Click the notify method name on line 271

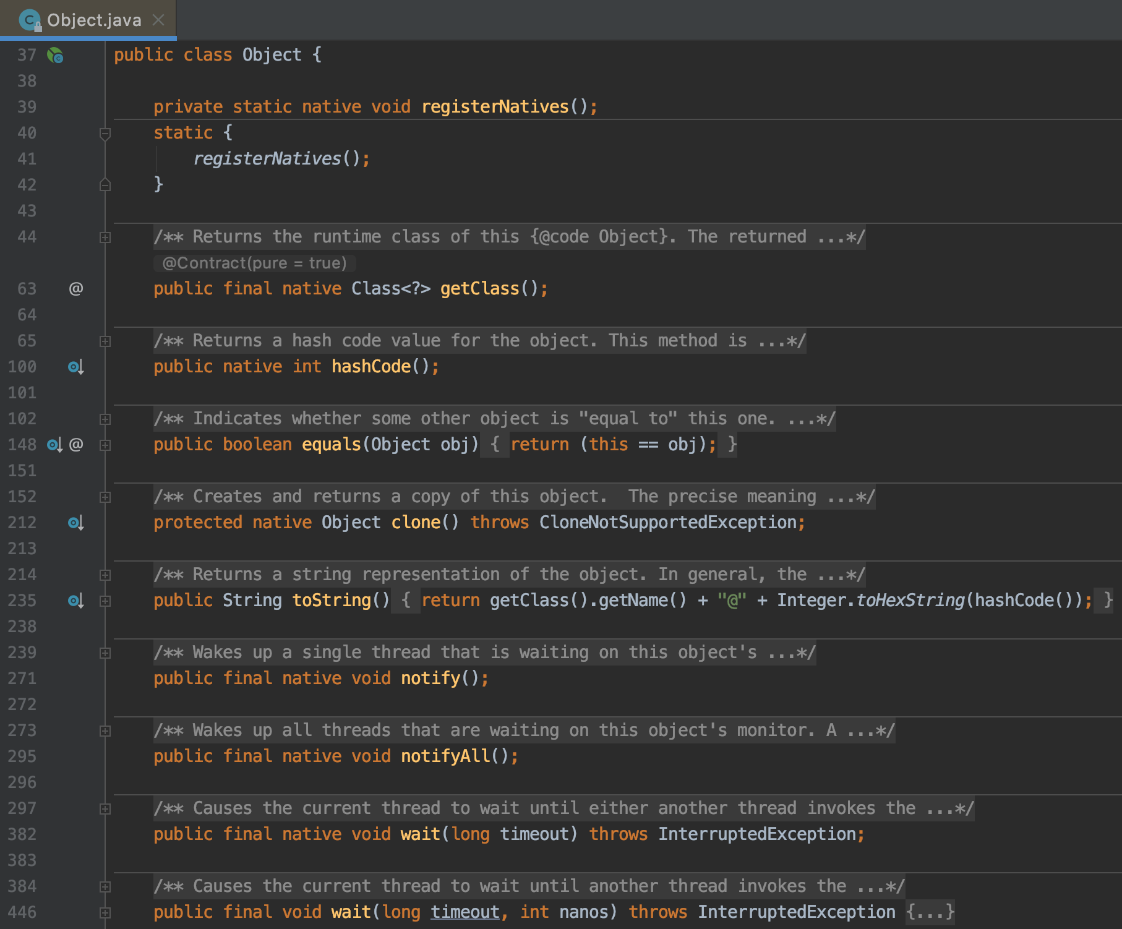tap(430, 679)
